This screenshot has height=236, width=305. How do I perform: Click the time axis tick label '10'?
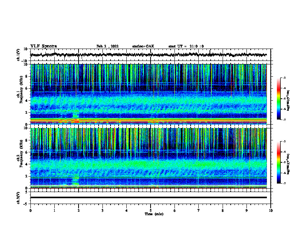click(271, 211)
